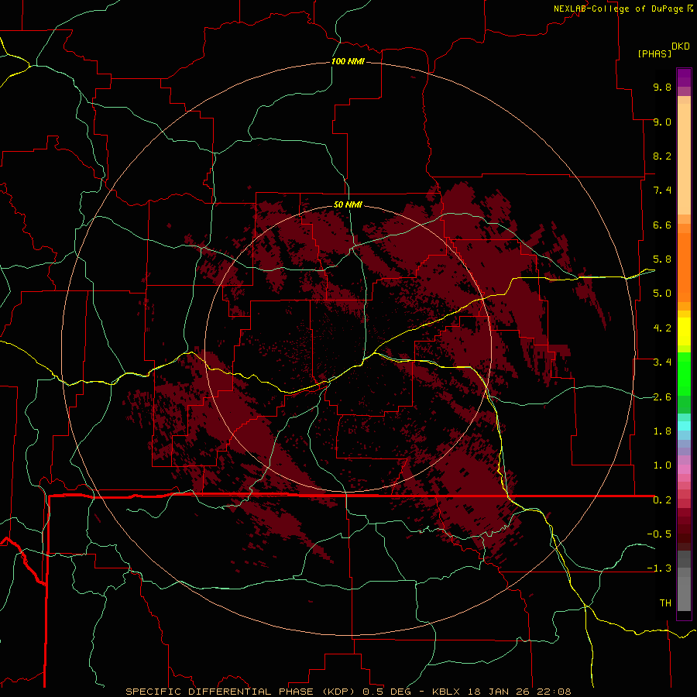The image size is (697, 697).
Task: Click the -1.3 legend value
Action: (659, 569)
